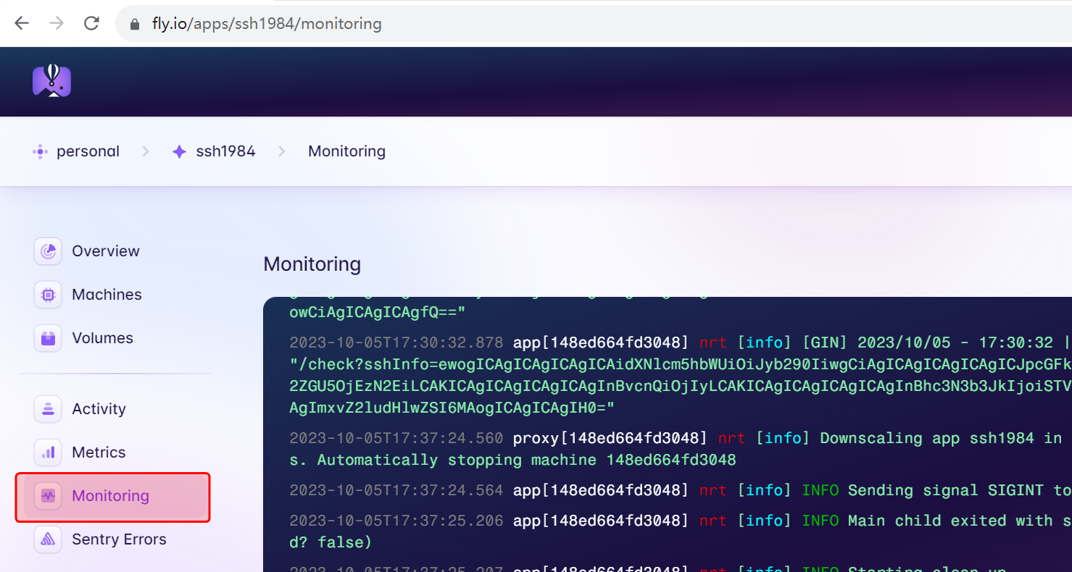Click the chevron after ssh1984 in the breadcrumb
Image resolution: width=1072 pixels, height=572 pixels.
282,151
